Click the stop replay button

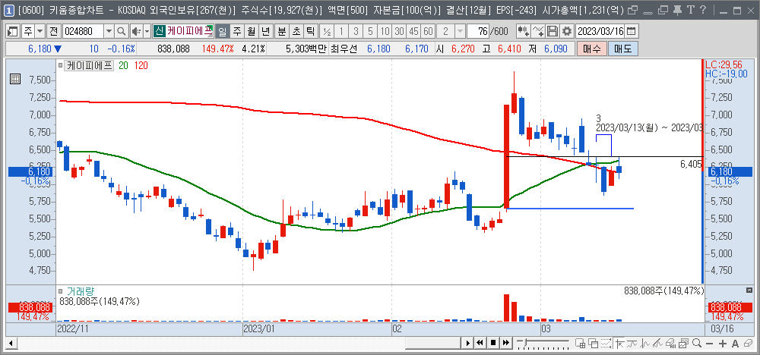(493, 344)
